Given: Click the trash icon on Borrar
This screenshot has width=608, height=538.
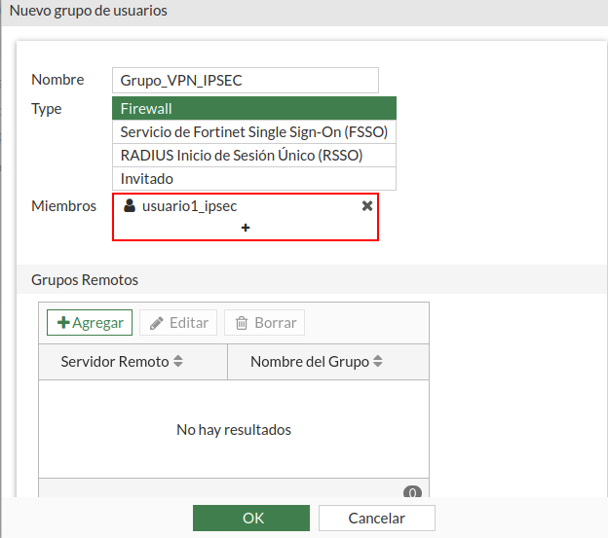Looking at the screenshot, I should point(242,323).
